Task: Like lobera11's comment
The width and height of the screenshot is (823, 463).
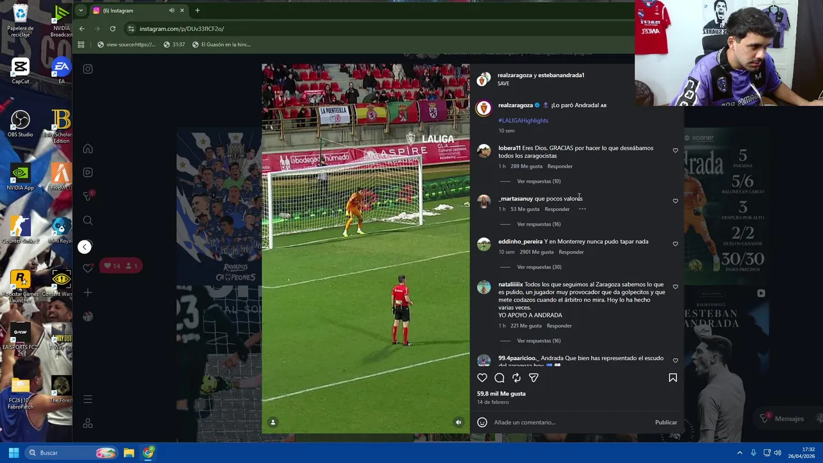Action: (x=675, y=150)
